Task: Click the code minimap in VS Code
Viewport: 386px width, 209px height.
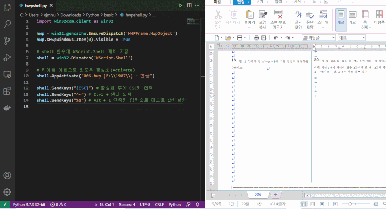Action: [193, 21]
